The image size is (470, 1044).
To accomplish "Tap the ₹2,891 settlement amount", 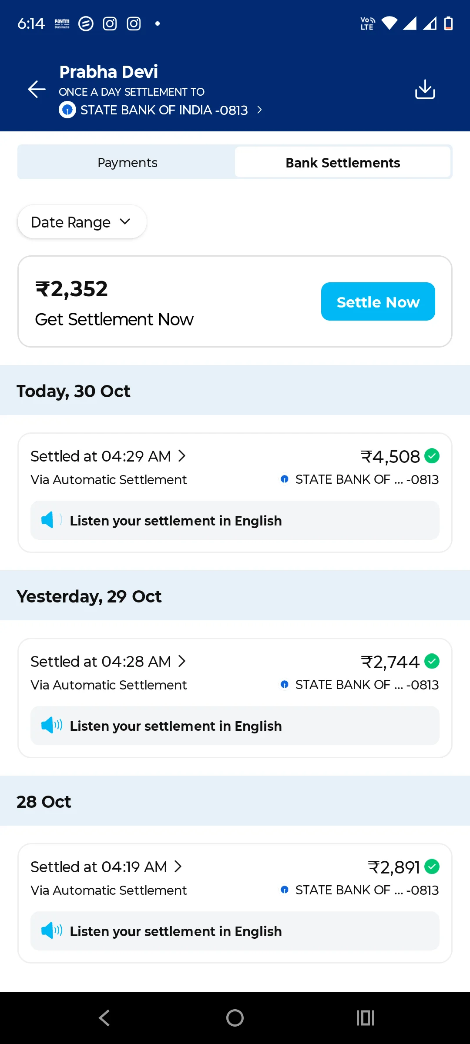I will click(394, 867).
